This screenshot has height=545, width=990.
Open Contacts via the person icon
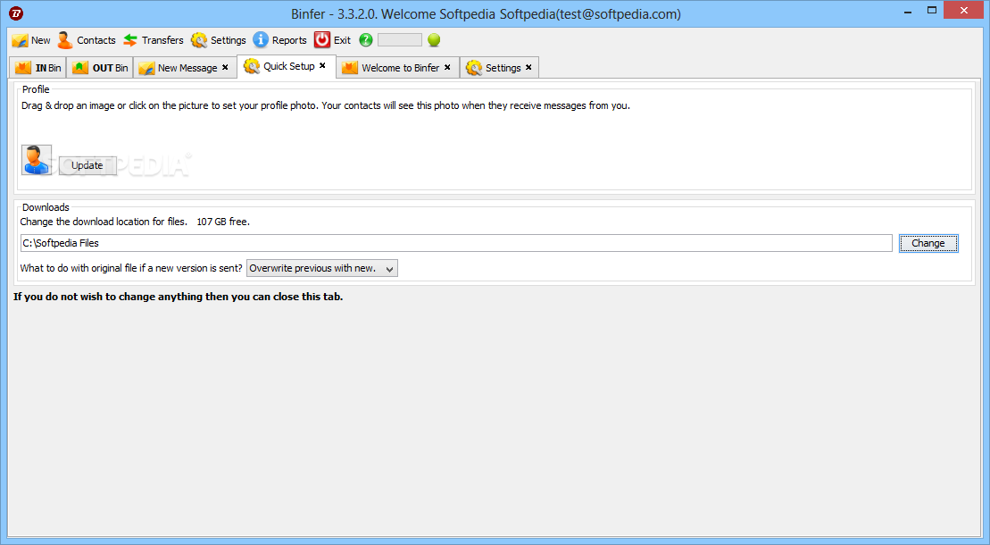tap(65, 40)
